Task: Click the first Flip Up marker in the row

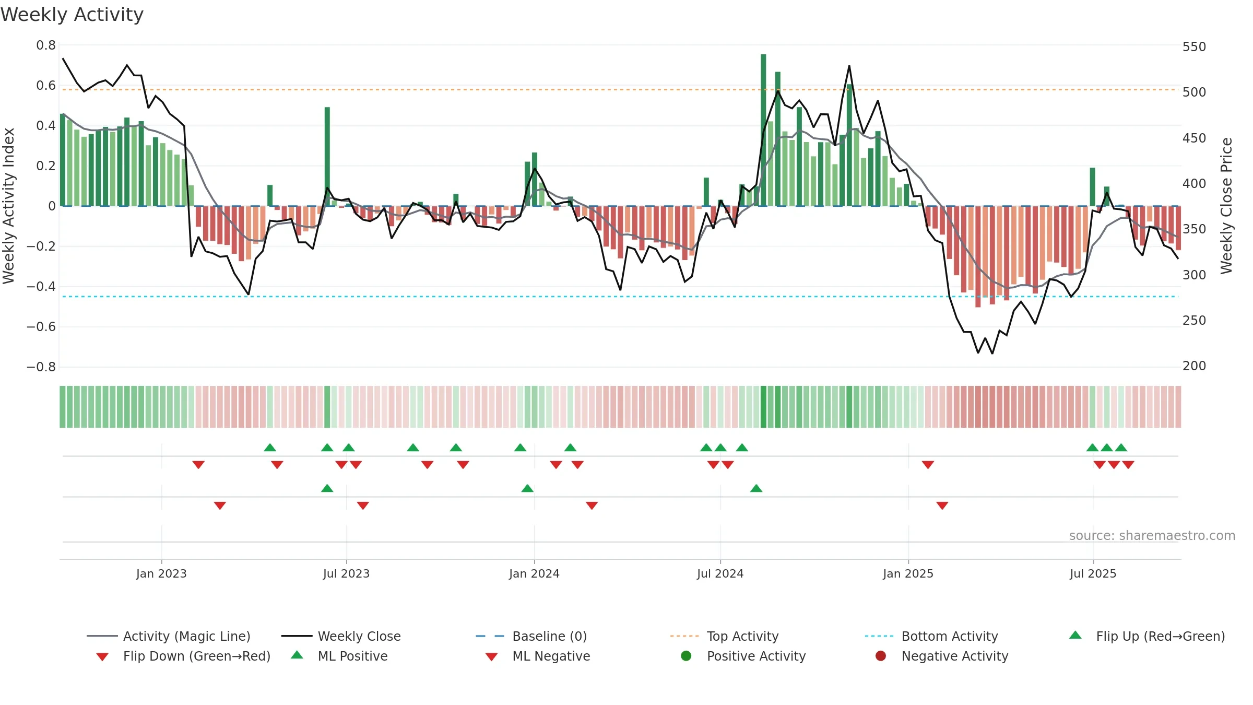Action: pos(270,448)
